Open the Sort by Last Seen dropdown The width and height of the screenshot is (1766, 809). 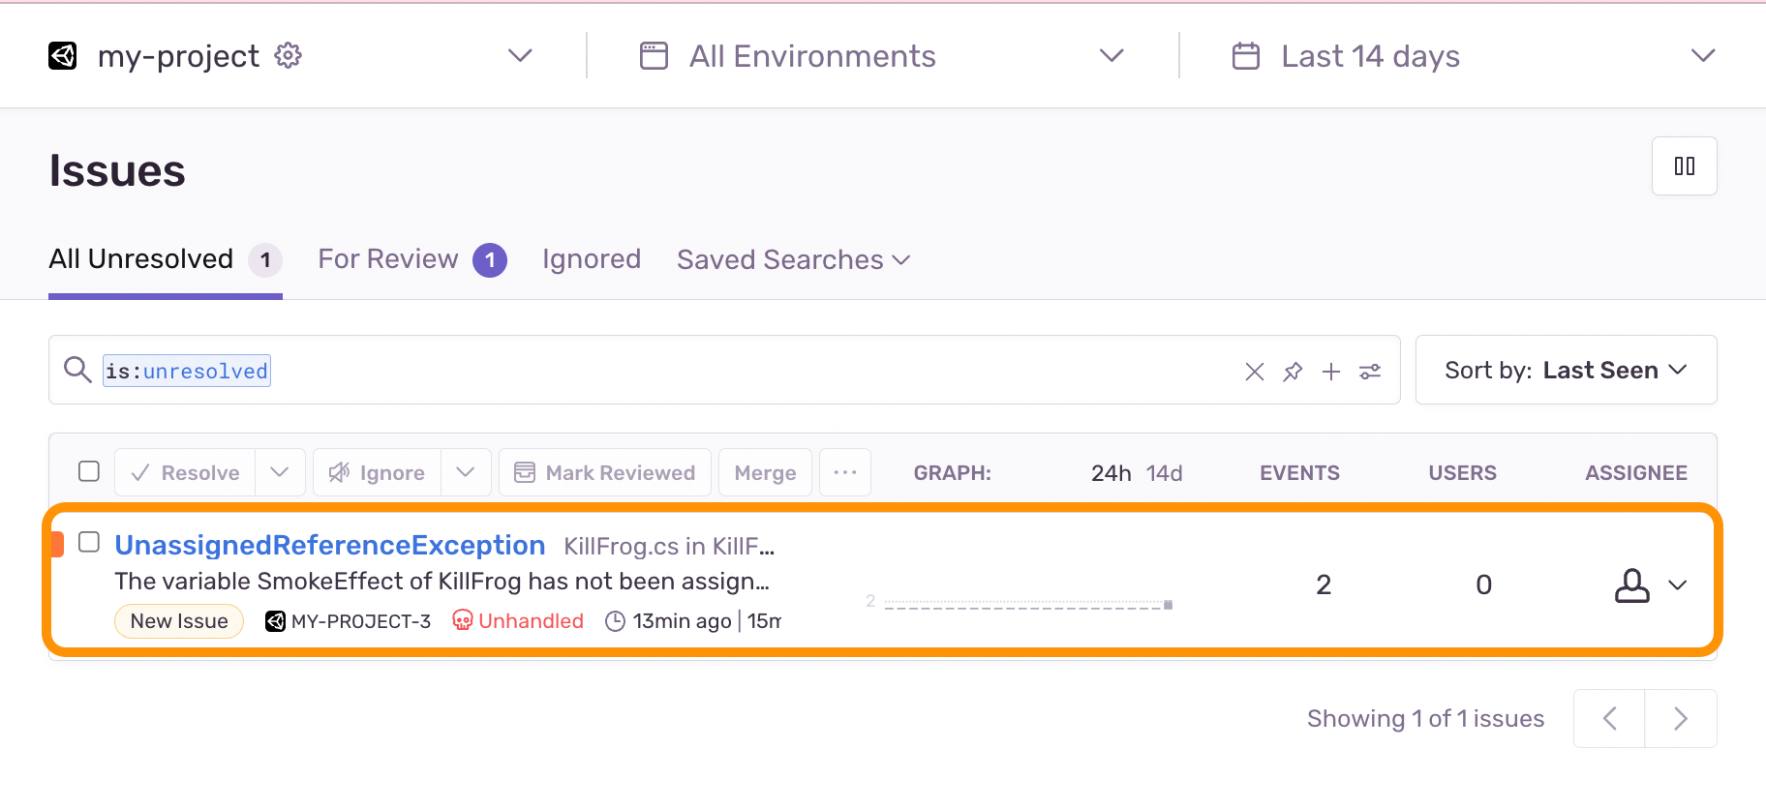click(1566, 371)
